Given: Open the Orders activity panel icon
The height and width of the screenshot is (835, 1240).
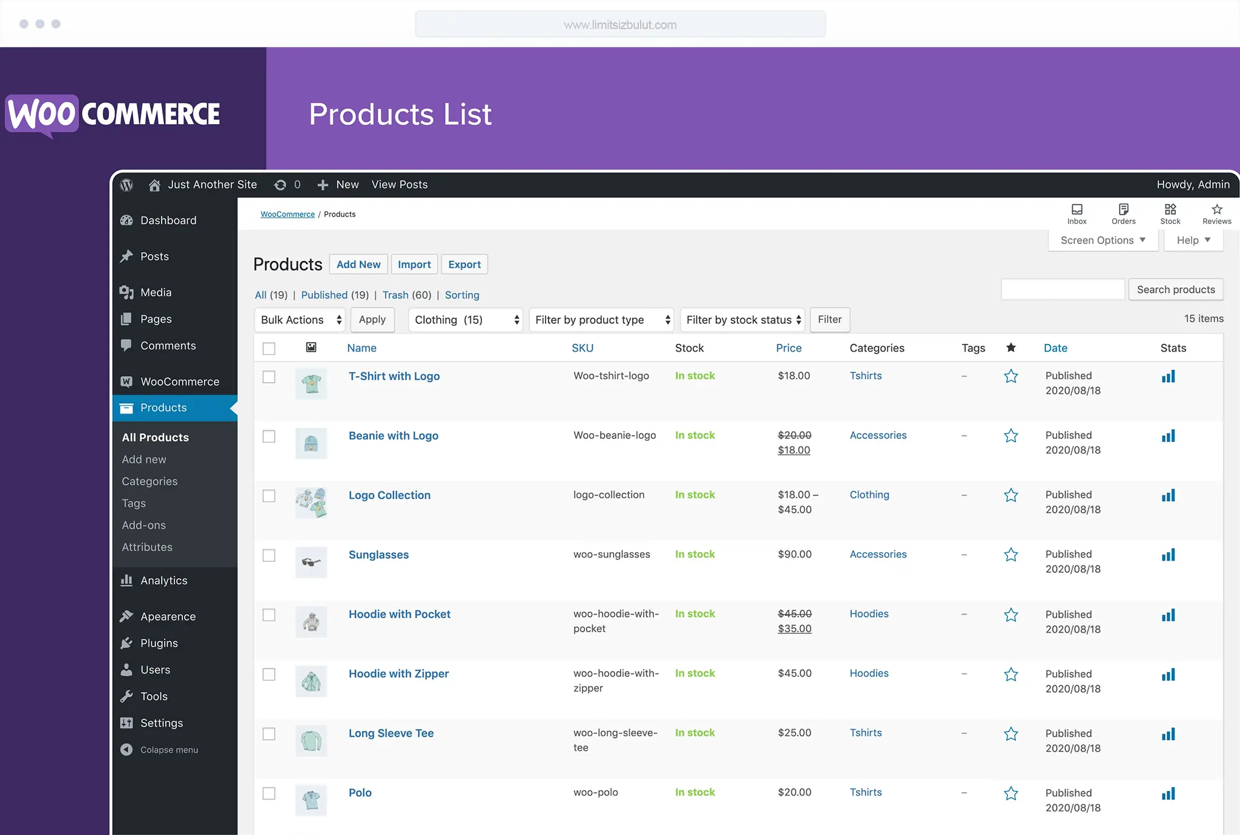Looking at the screenshot, I should [x=1123, y=210].
